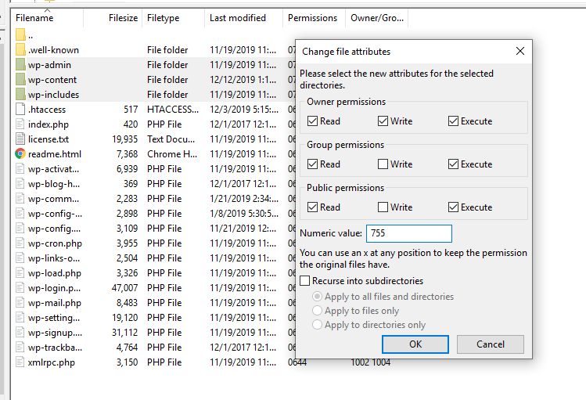Select Apply to files only option
This screenshot has width=586, height=400.
(318, 311)
